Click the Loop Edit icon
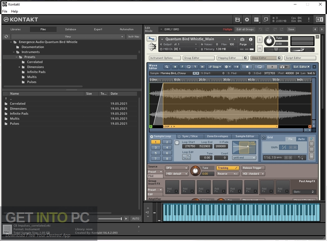327x241 pixels. pos(186,157)
